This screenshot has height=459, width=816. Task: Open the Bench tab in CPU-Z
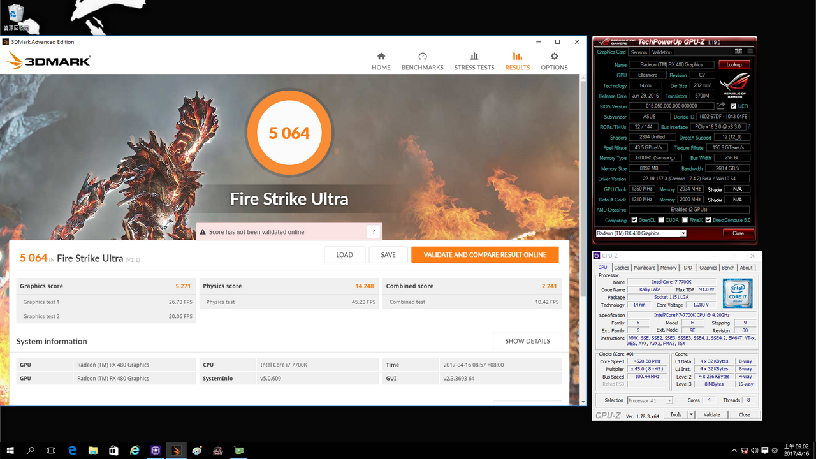728,268
